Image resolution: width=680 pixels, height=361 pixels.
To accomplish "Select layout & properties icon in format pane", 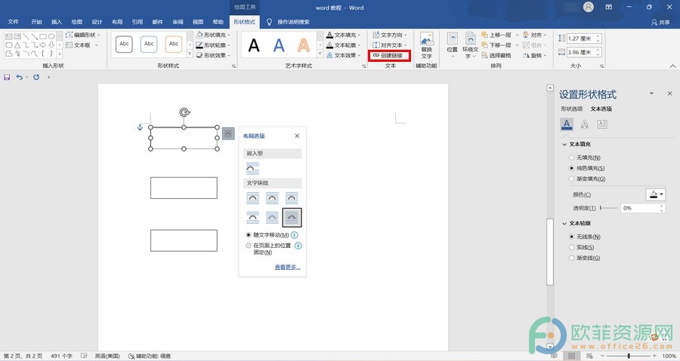I will coord(602,124).
